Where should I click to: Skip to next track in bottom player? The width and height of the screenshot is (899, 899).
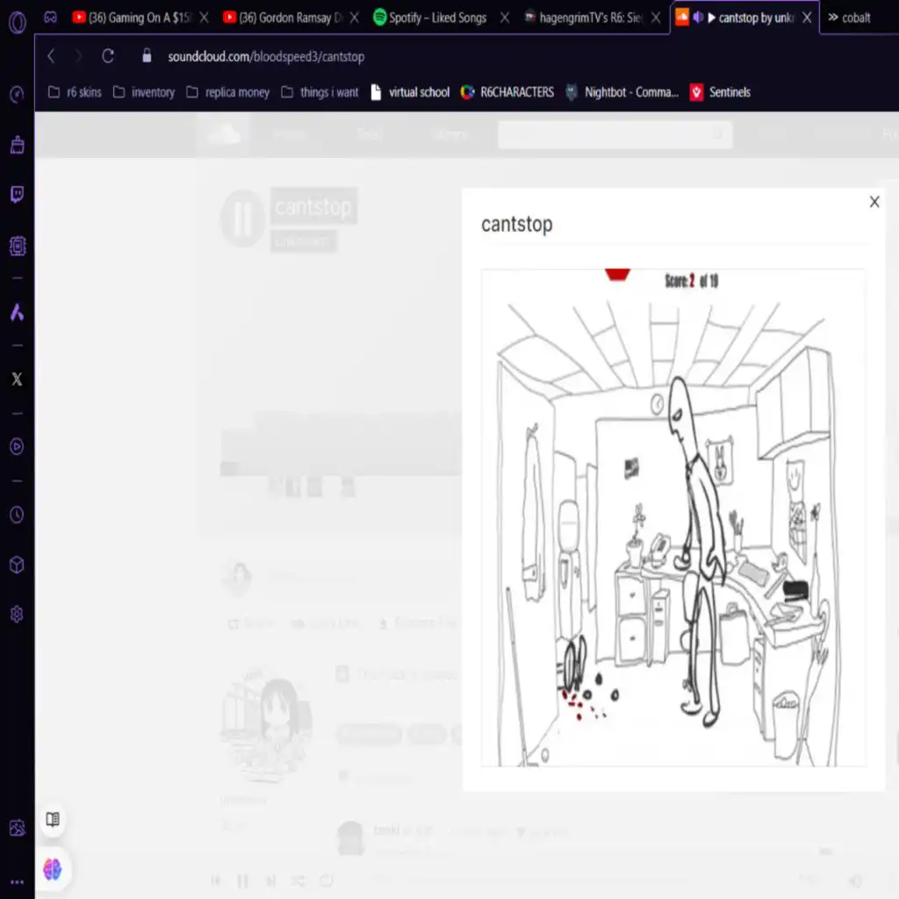[x=270, y=881]
